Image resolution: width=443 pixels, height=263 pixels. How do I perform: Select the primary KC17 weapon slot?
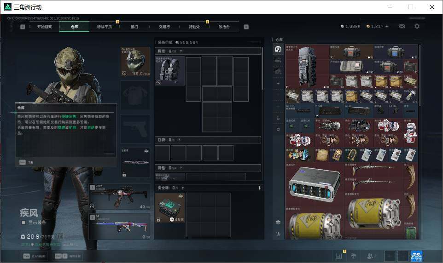(x=120, y=197)
